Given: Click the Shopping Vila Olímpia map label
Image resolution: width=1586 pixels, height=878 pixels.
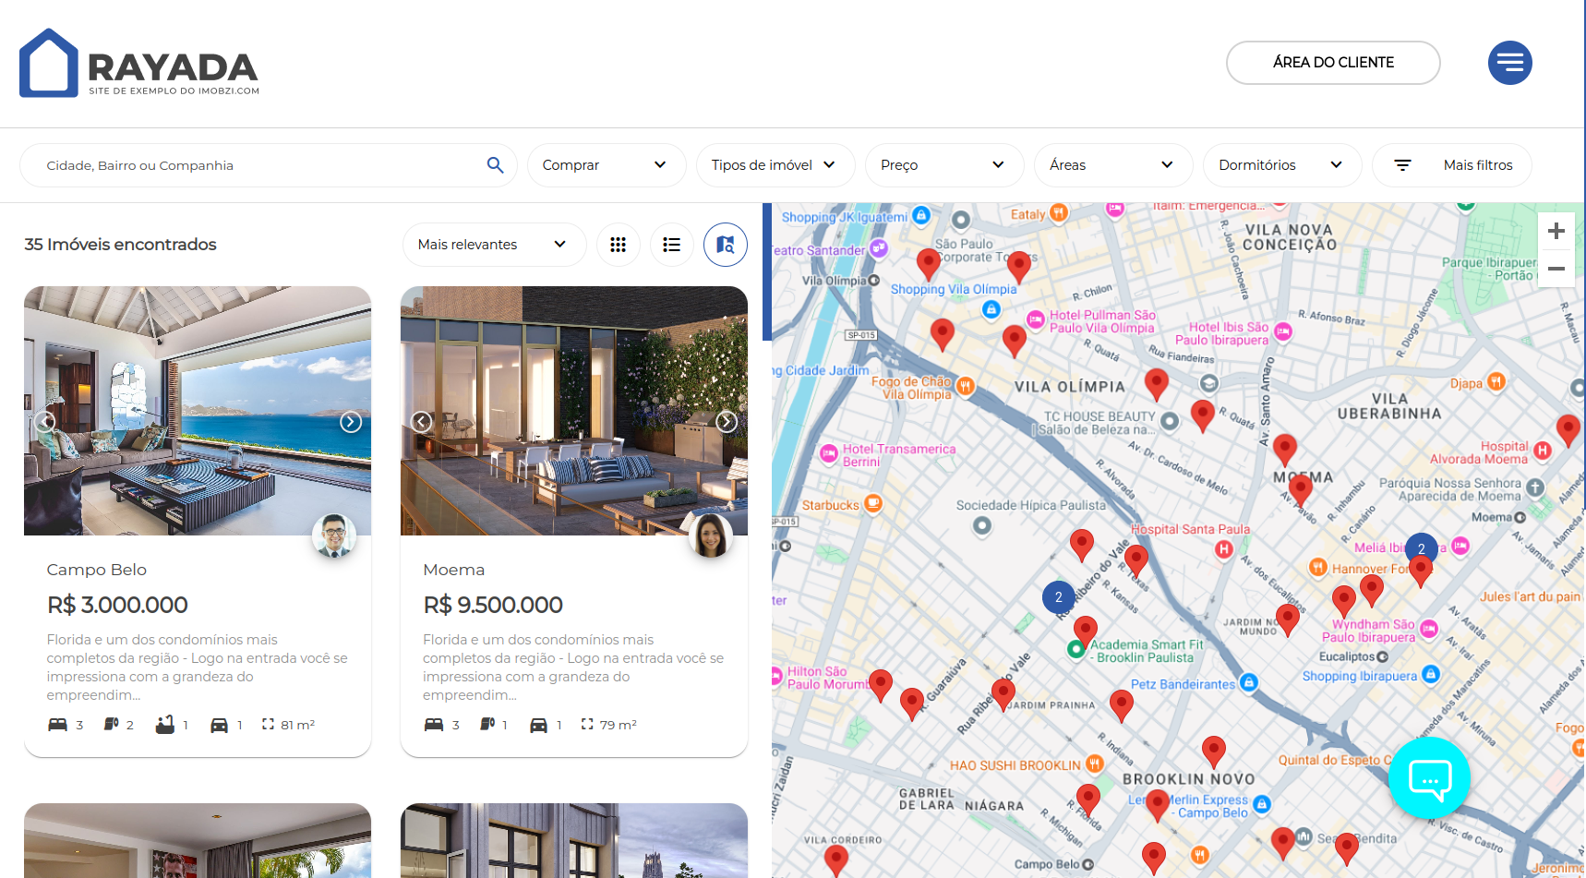Looking at the screenshot, I should pyautogui.click(x=954, y=289).
